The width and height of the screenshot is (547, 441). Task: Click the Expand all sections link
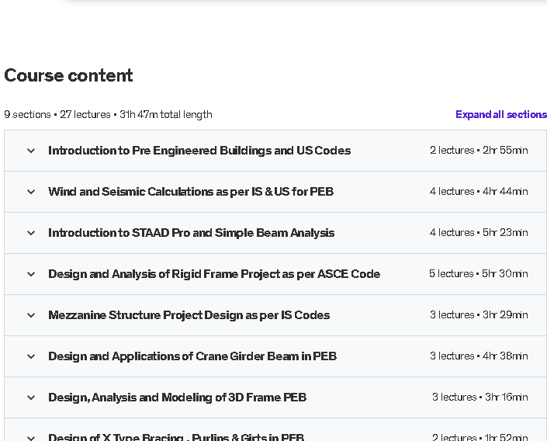click(501, 115)
